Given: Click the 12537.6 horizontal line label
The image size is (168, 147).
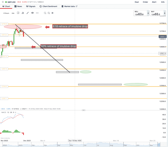Looking at the screenshot, I should click(4, 56).
